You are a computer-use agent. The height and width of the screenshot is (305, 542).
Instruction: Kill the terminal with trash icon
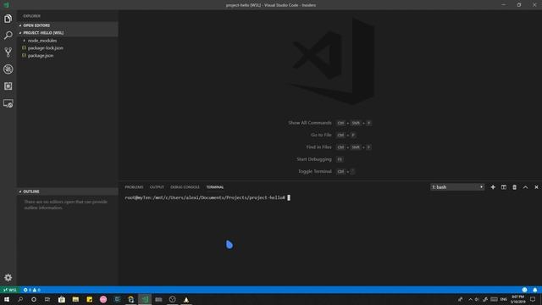coord(514,187)
